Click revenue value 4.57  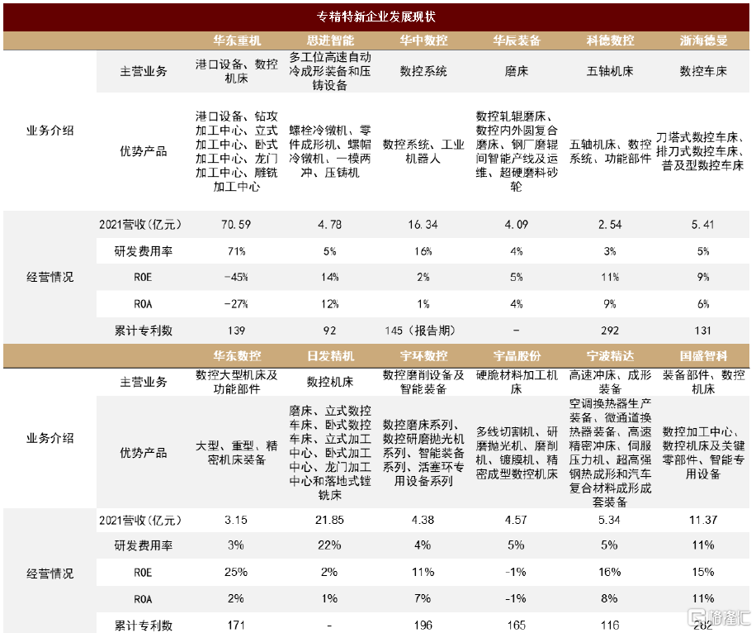pyautogui.click(x=516, y=520)
